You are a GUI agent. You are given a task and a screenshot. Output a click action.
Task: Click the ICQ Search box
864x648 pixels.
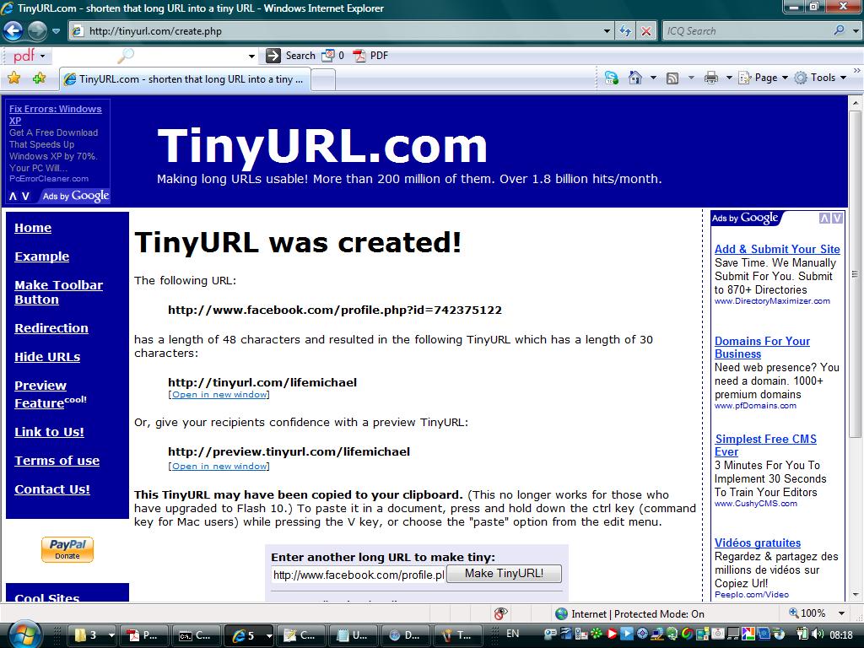[x=748, y=31]
